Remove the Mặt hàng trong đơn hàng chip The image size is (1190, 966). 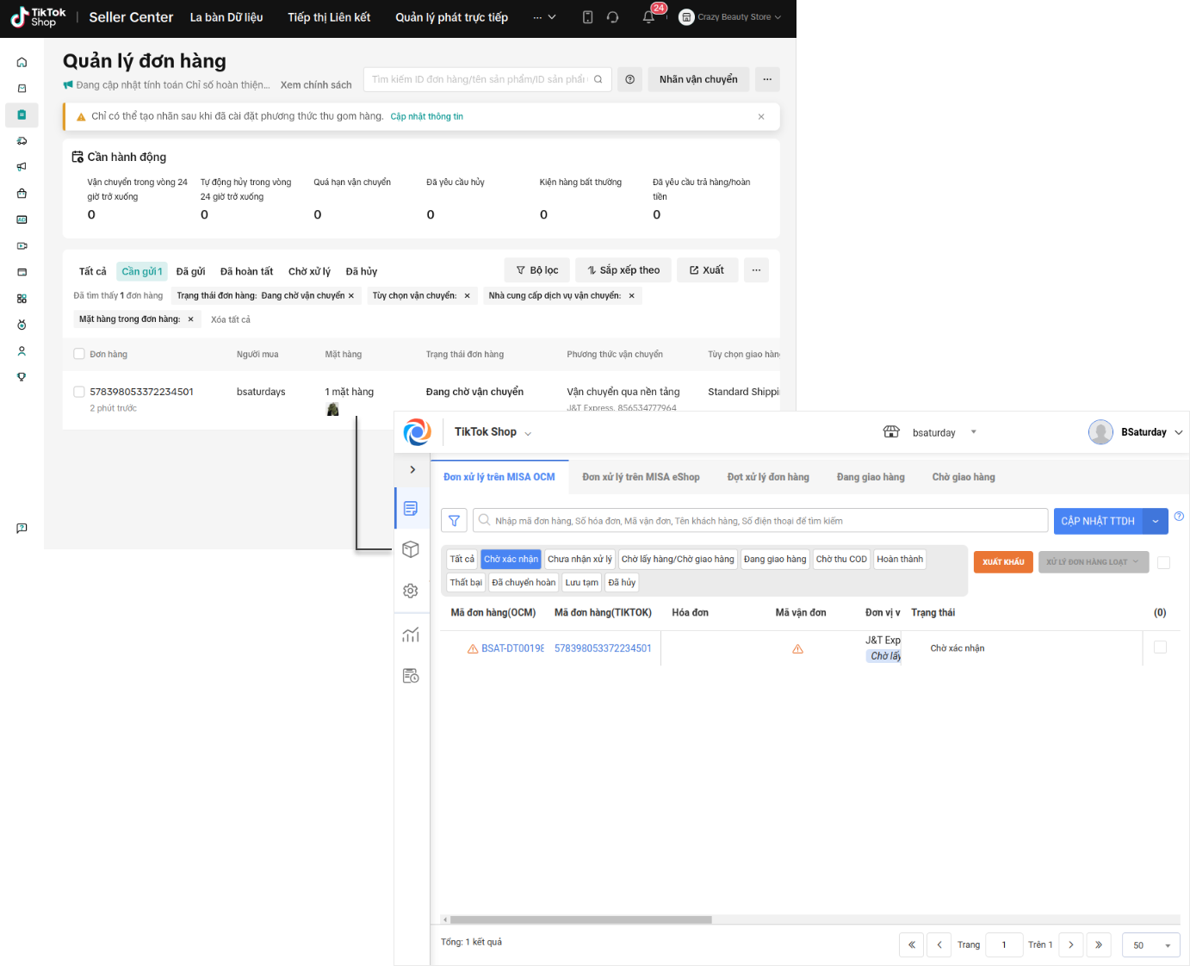point(190,319)
